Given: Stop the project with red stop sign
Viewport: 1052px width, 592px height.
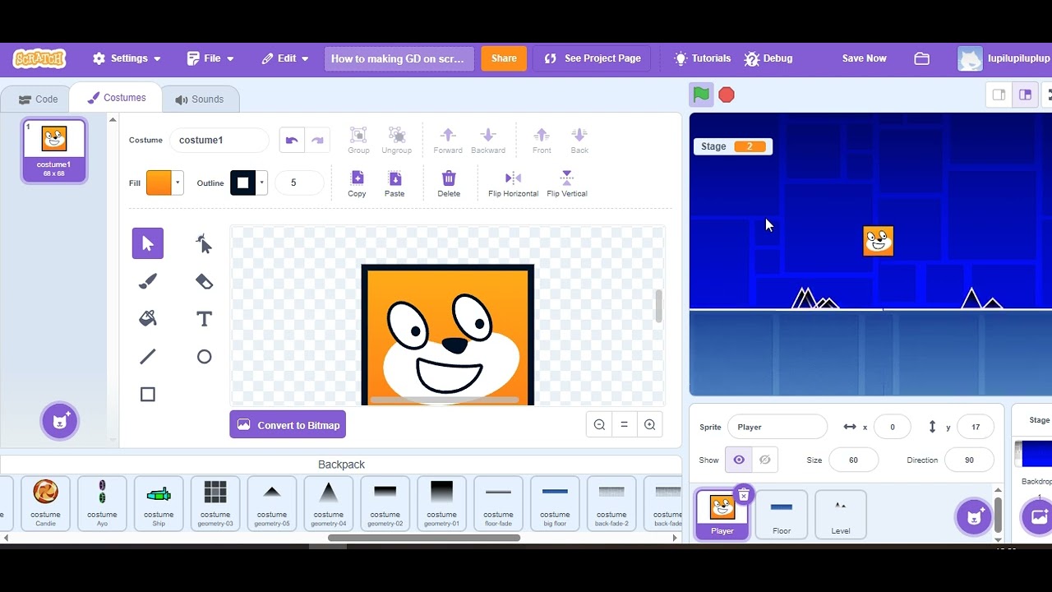Looking at the screenshot, I should tap(727, 95).
